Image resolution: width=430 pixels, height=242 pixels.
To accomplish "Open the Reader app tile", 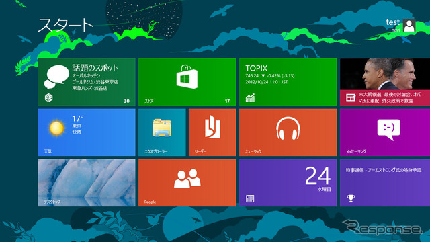I will coord(212,132).
